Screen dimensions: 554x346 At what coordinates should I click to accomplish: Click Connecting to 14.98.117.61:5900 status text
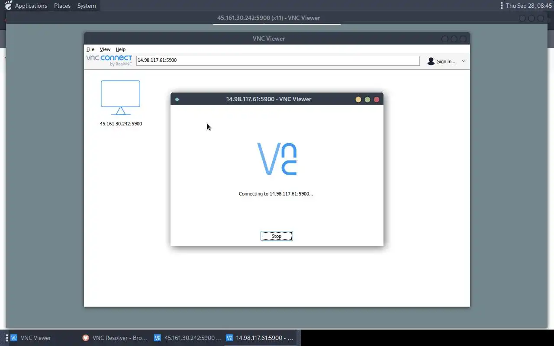click(x=276, y=194)
